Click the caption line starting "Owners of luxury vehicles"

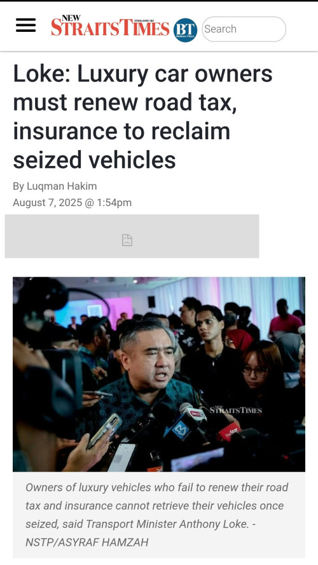tap(156, 487)
